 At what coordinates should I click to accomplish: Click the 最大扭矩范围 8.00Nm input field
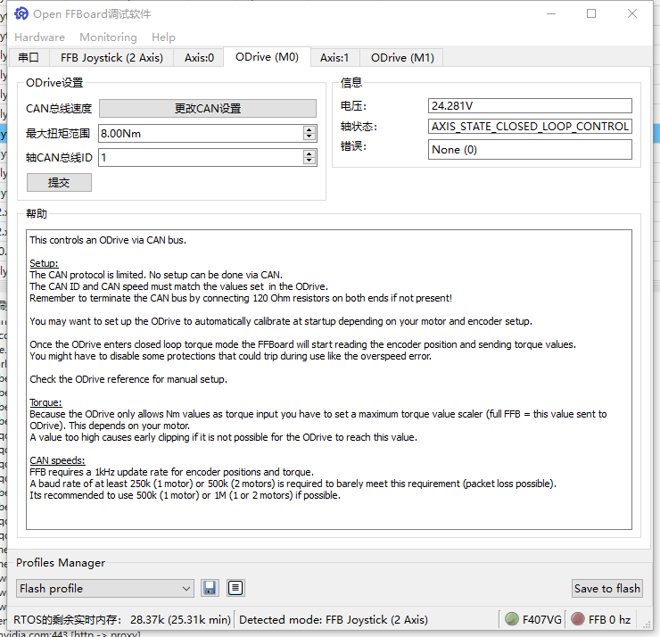(200, 133)
